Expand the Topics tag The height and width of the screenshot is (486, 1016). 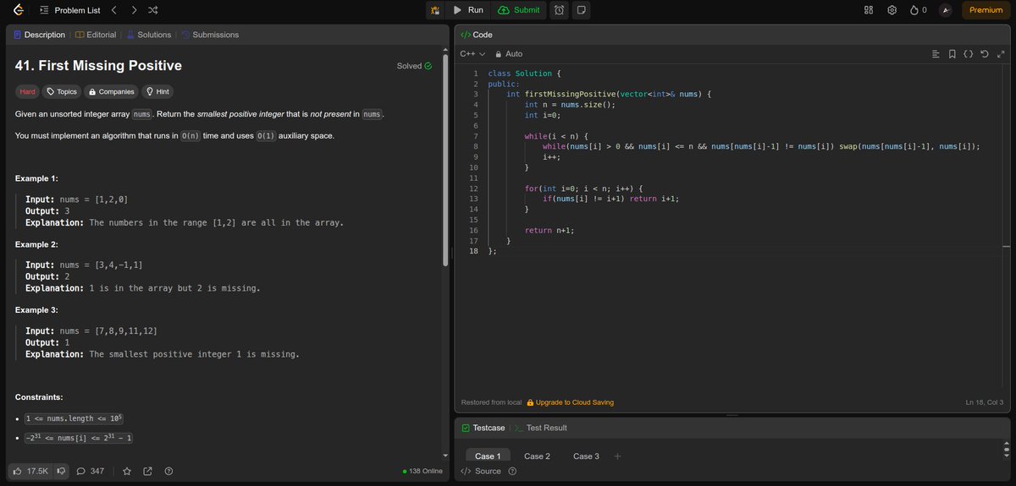(61, 91)
